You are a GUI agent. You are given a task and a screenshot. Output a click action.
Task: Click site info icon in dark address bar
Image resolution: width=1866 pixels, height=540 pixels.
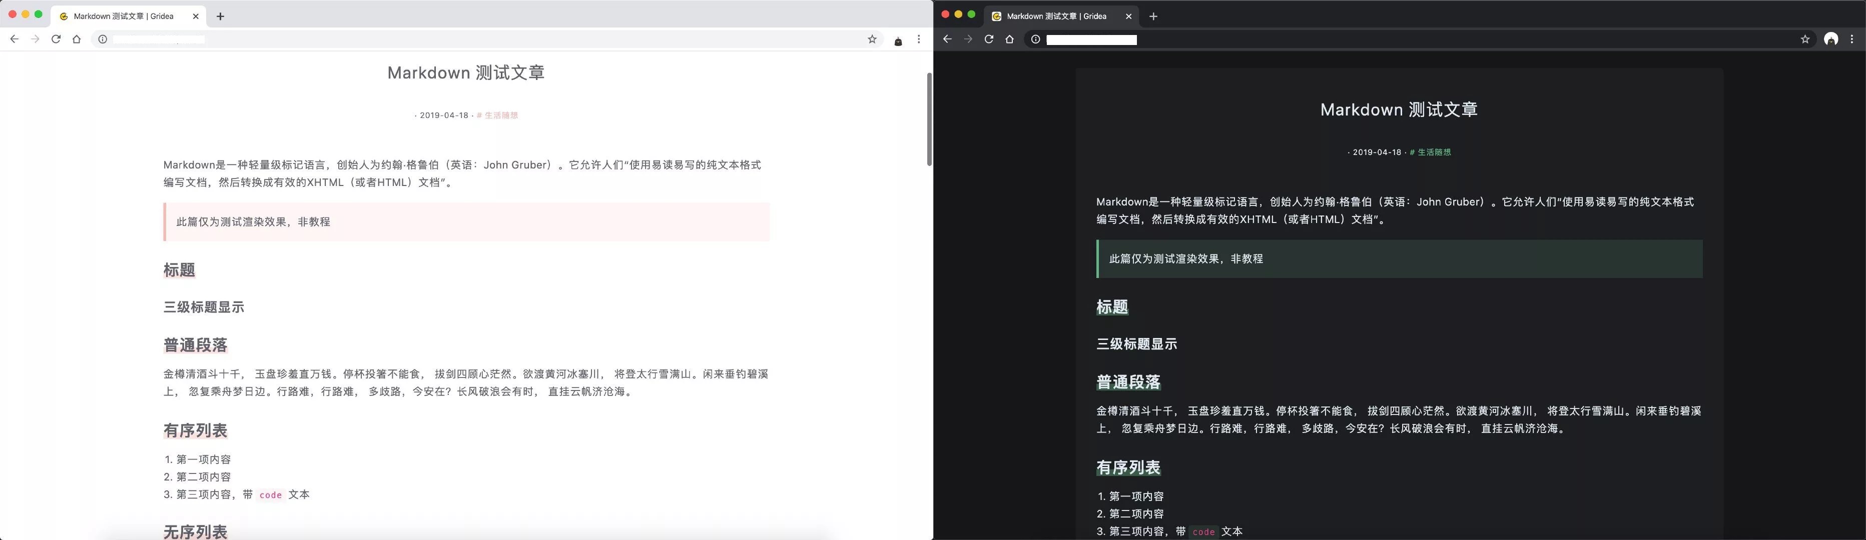coord(1036,39)
